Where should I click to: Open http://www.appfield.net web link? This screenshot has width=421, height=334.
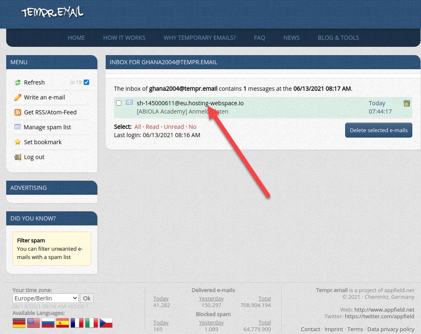[x=384, y=310]
